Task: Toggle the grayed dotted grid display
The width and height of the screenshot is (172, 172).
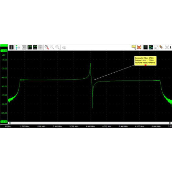Action: (41, 47)
